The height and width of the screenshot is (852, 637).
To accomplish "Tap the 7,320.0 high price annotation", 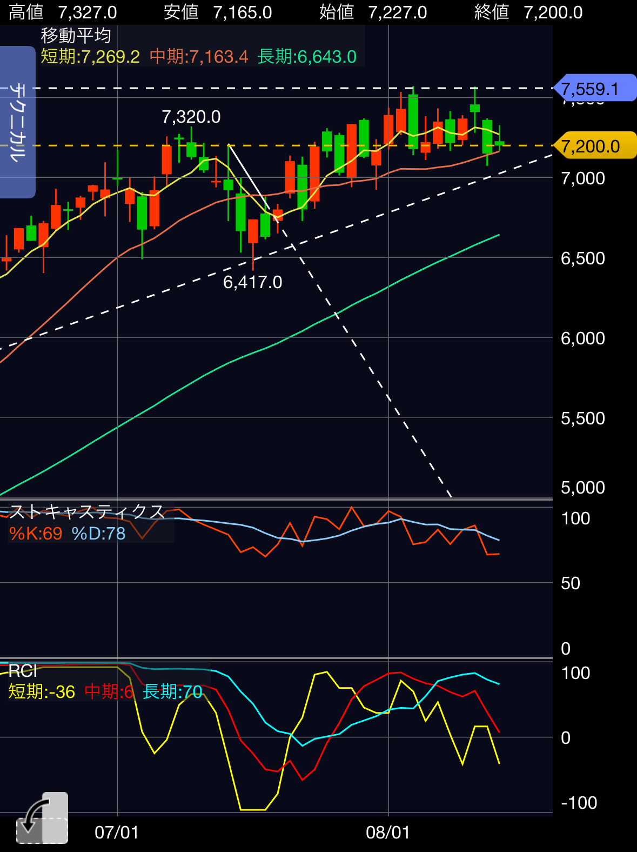I will [x=191, y=117].
